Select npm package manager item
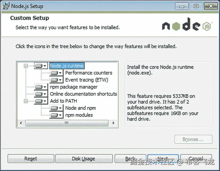Image resolution: width=220 pixels, height=171 pixels. tap(74, 87)
